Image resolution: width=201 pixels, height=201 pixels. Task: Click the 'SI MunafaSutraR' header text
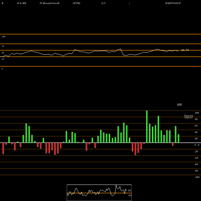tap(49, 3)
